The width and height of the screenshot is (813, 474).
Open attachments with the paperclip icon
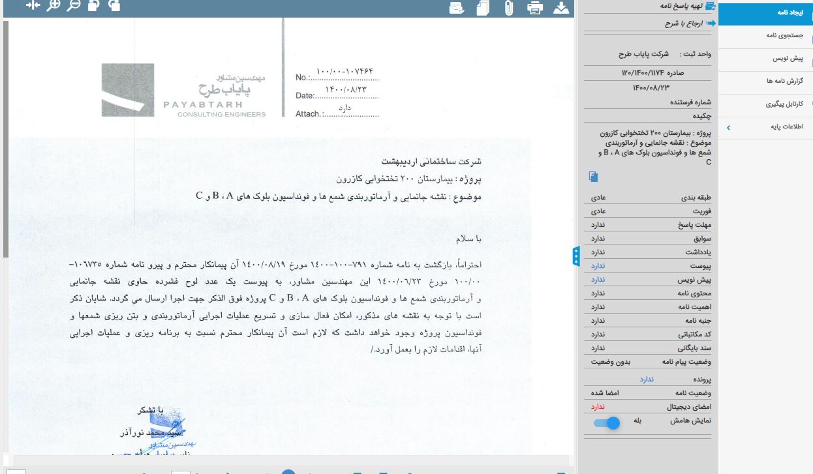pyautogui.click(x=509, y=8)
